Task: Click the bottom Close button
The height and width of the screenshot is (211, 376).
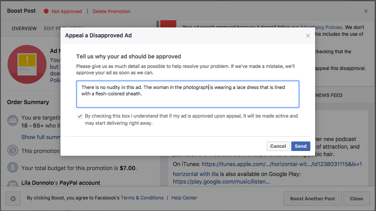Action: click(357, 199)
